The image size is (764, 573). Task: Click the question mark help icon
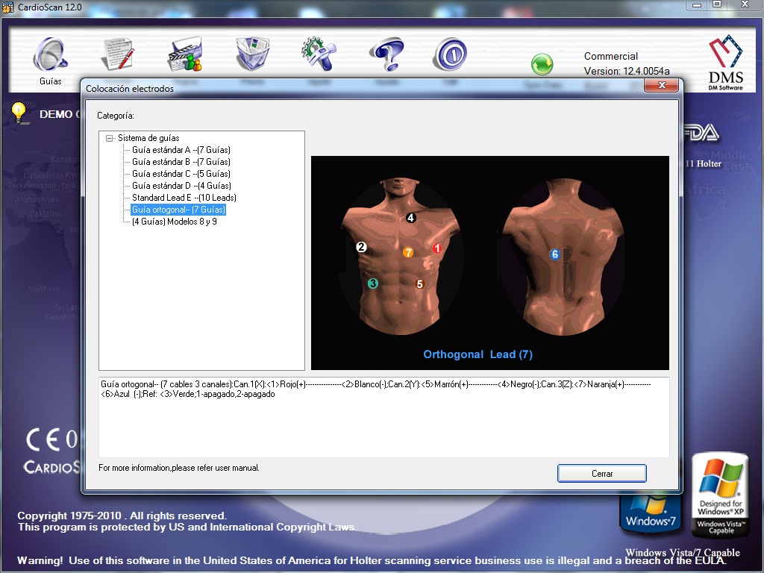coord(386,54)
